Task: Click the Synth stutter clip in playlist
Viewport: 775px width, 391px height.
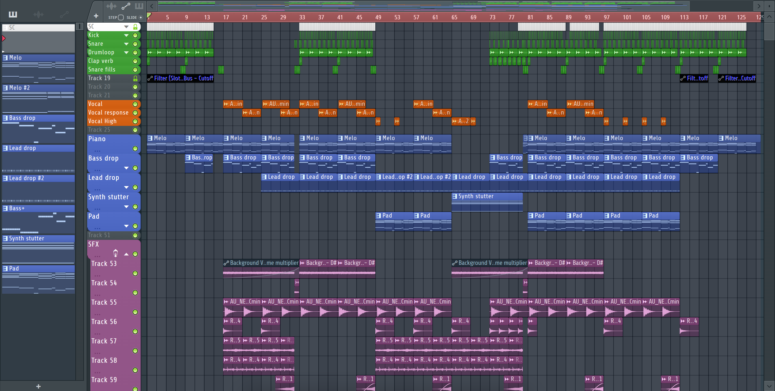Action: tap(487, 202)
